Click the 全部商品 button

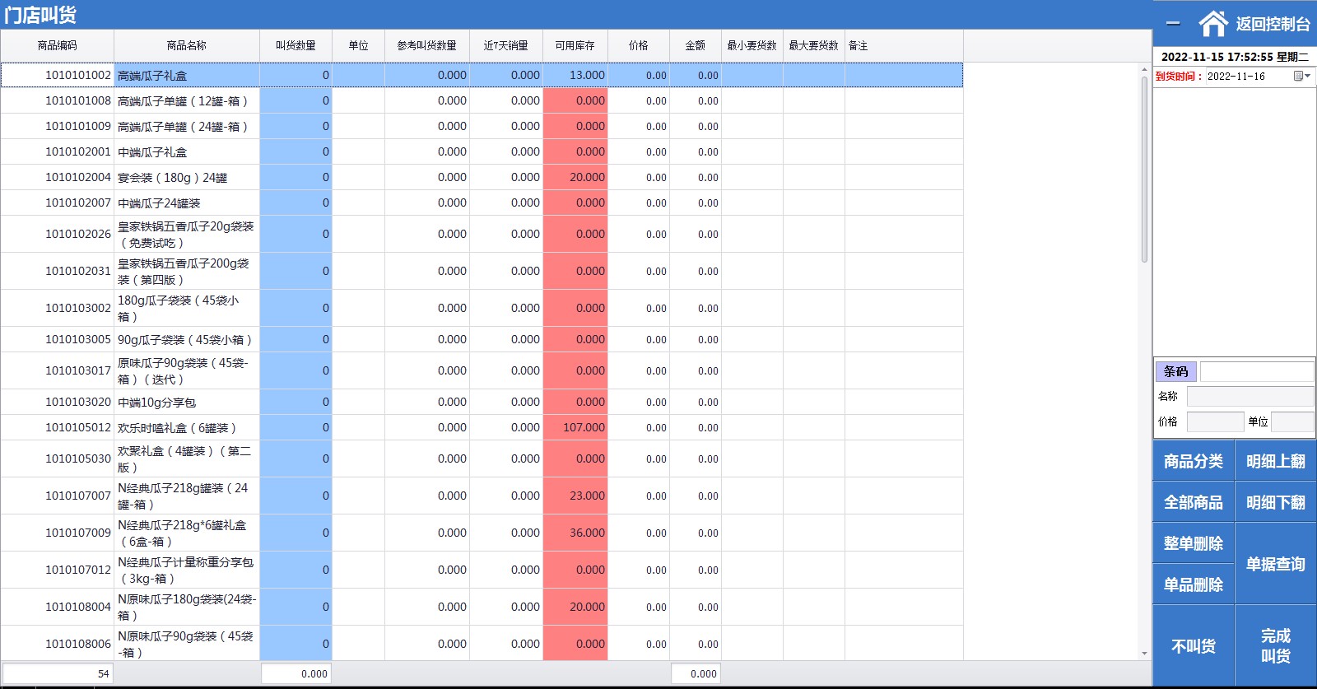click(1194, 502)
